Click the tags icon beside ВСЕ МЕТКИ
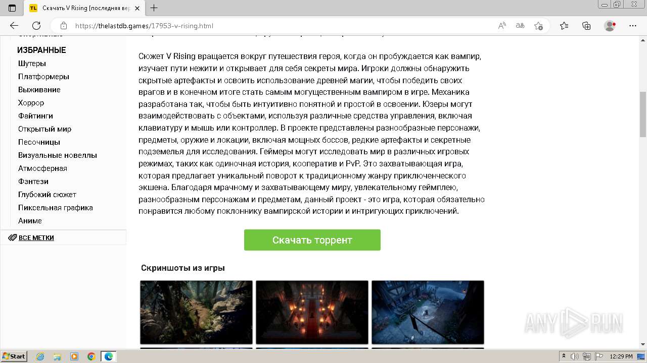647x363 pixels. (12, 237)
